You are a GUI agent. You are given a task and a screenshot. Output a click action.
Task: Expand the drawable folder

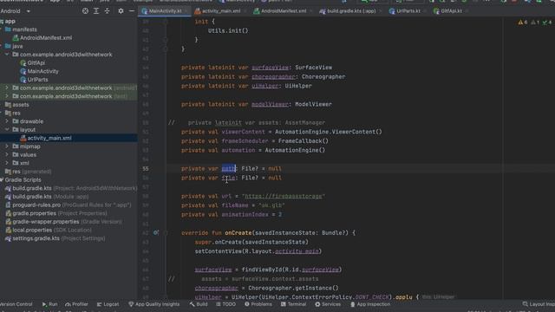(x=7, y=121)
